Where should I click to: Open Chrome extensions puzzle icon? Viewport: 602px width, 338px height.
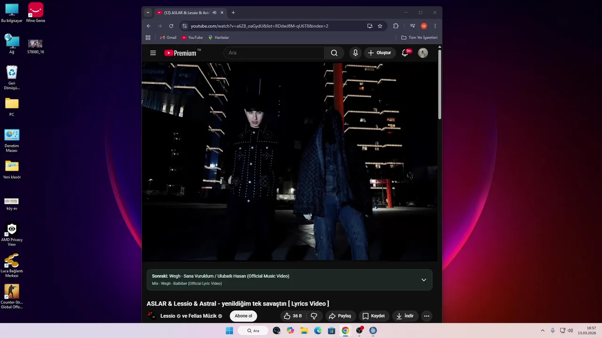point(396,26)
